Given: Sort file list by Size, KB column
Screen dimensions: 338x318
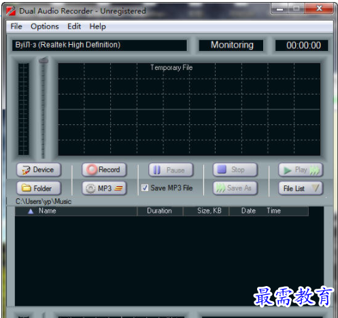Looking at the screenshot, I should 206,211.
